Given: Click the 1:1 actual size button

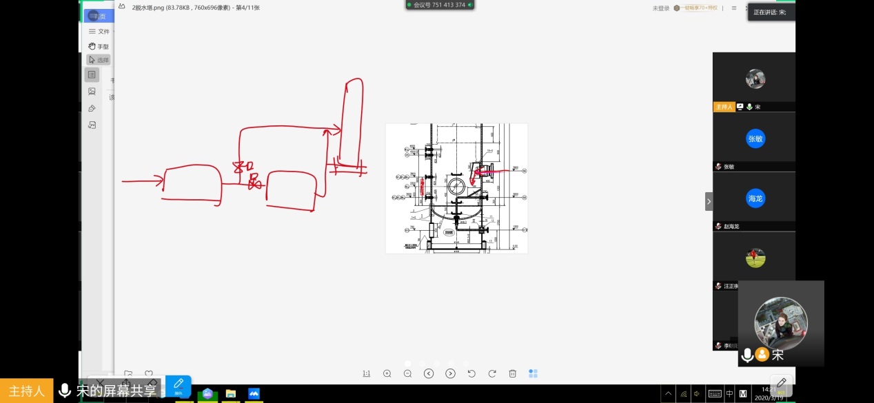Looking at the screenshot, I should coord(366,373).
